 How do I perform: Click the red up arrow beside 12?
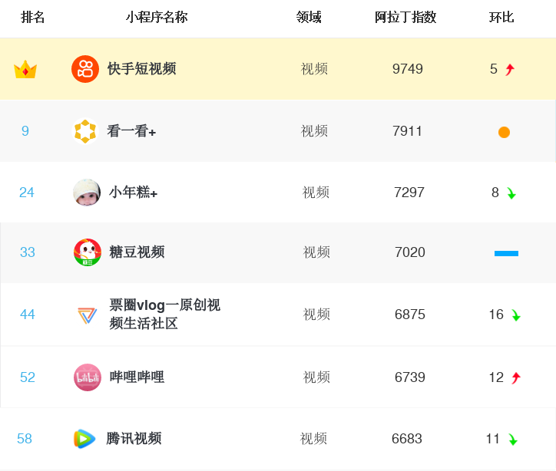tap(516, 378)
